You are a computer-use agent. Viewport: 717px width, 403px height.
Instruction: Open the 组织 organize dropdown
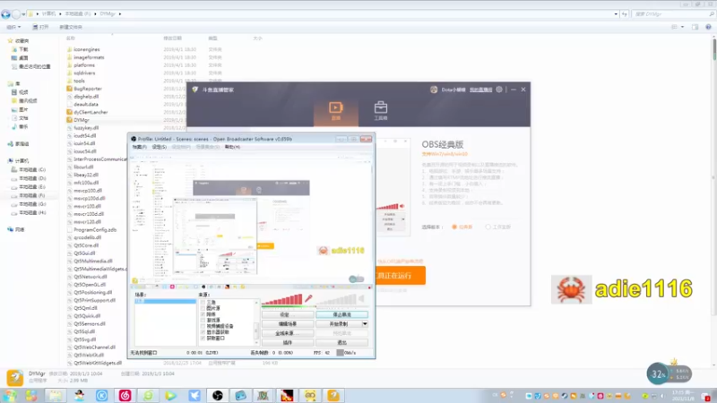tap(13, 27)
